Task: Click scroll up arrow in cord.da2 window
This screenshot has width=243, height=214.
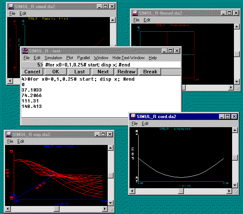Action: click(x=235, y=130)
